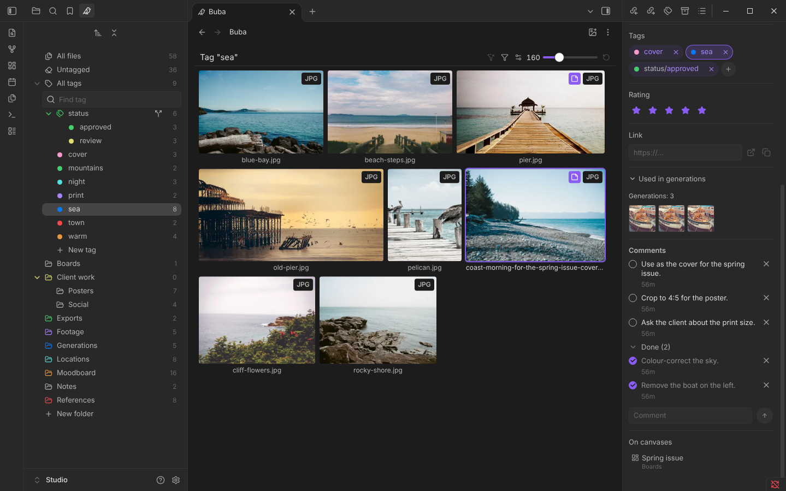Mark 'Ask the client about the print size' done
The width and height of the screenshot is (786, 491).
[633, 323]
